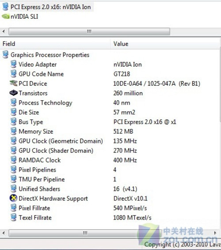Click the GT218 code name value

click(x=122, y=74)
